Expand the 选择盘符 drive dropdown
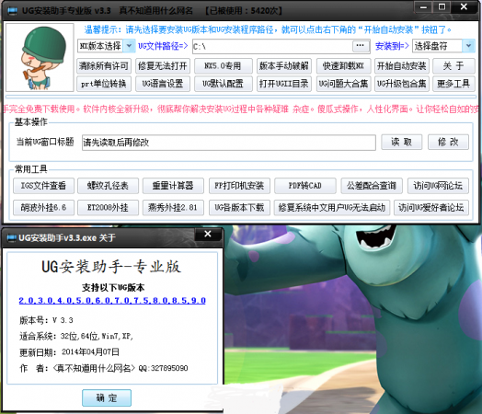The image size is (482, 414). pos(468,46)
